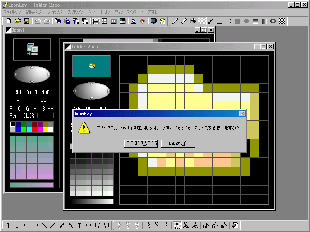310x232 pixels.
Task: Click the teal-to-violet gradient strip in Icon1
Action: 32,185
